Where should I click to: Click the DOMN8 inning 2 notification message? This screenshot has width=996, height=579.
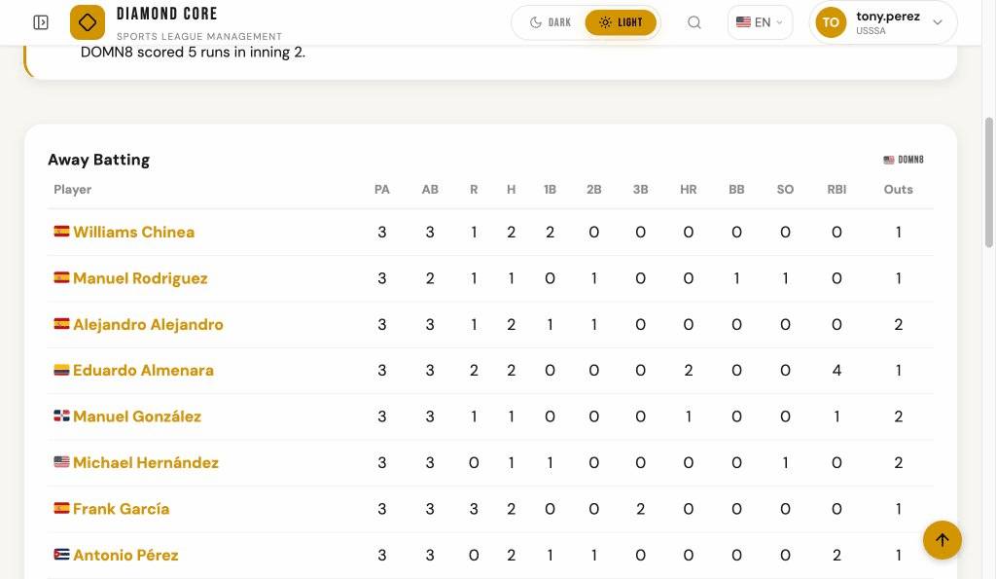(193, 52)
